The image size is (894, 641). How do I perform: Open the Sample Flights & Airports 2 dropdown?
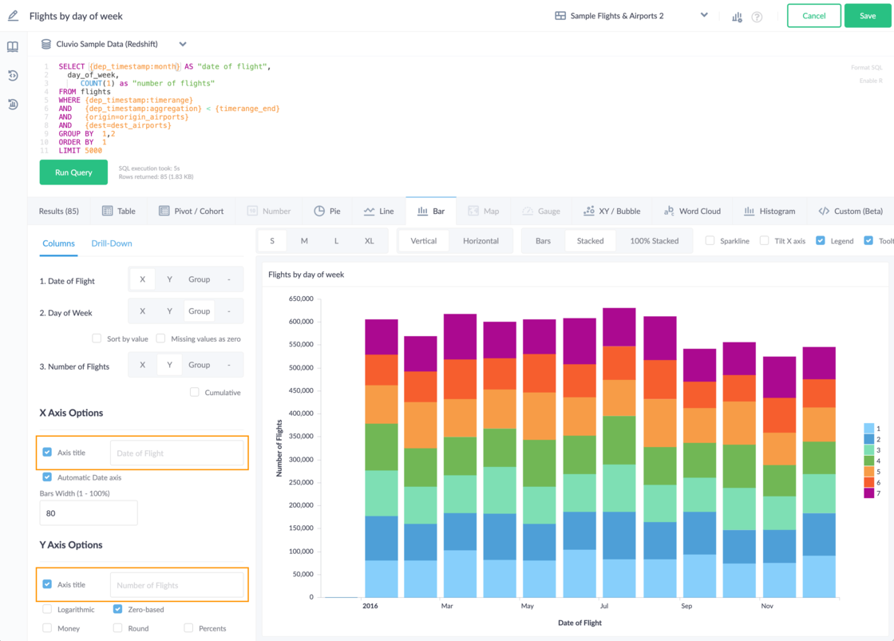[703, 15]
